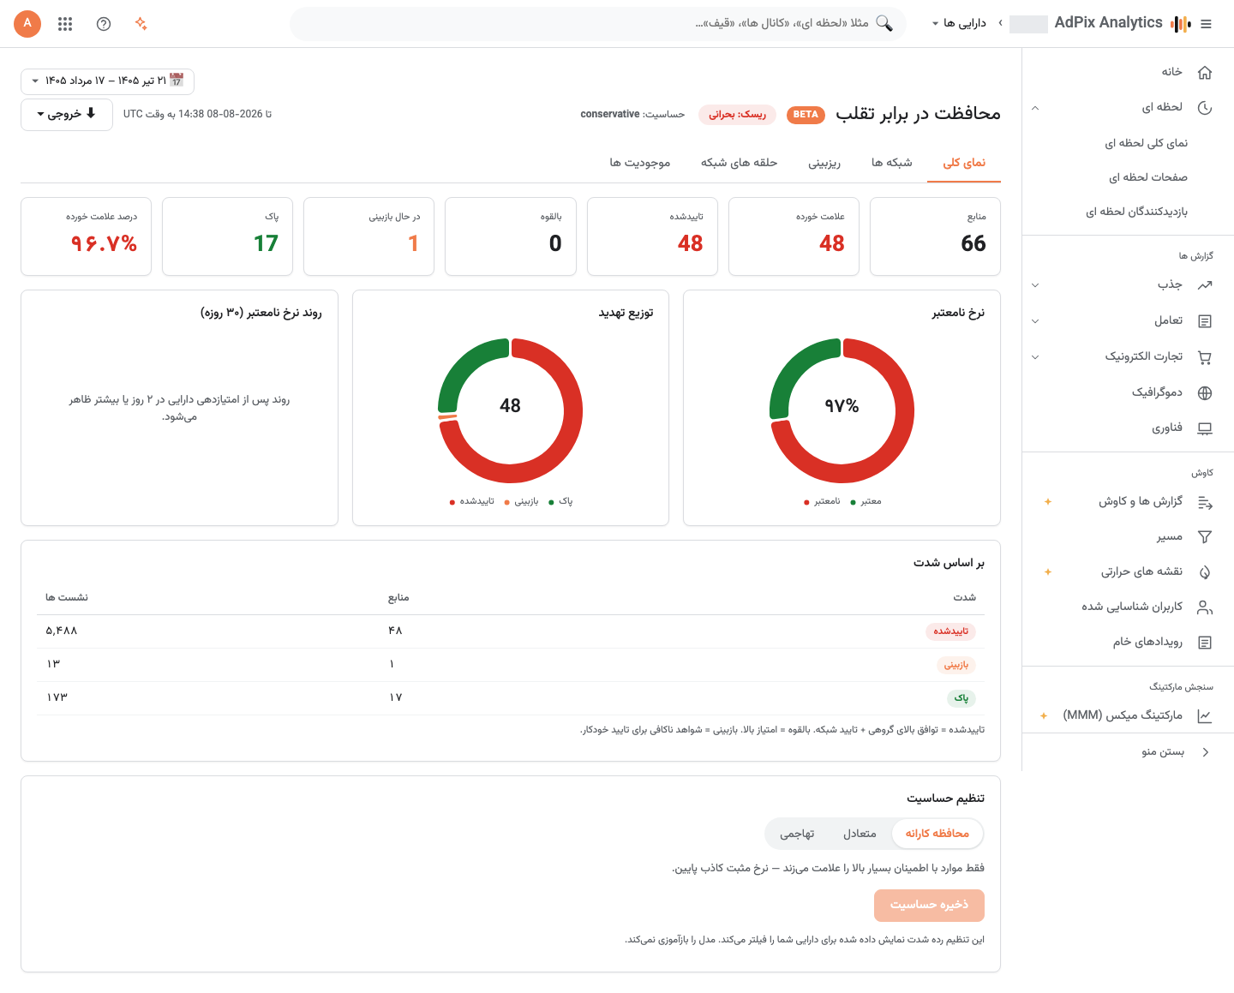The width and height of the screenshot is (1234, 993).
Task: Open کاربران شناسایی شده person icon
Action: tap(1205, 607)
